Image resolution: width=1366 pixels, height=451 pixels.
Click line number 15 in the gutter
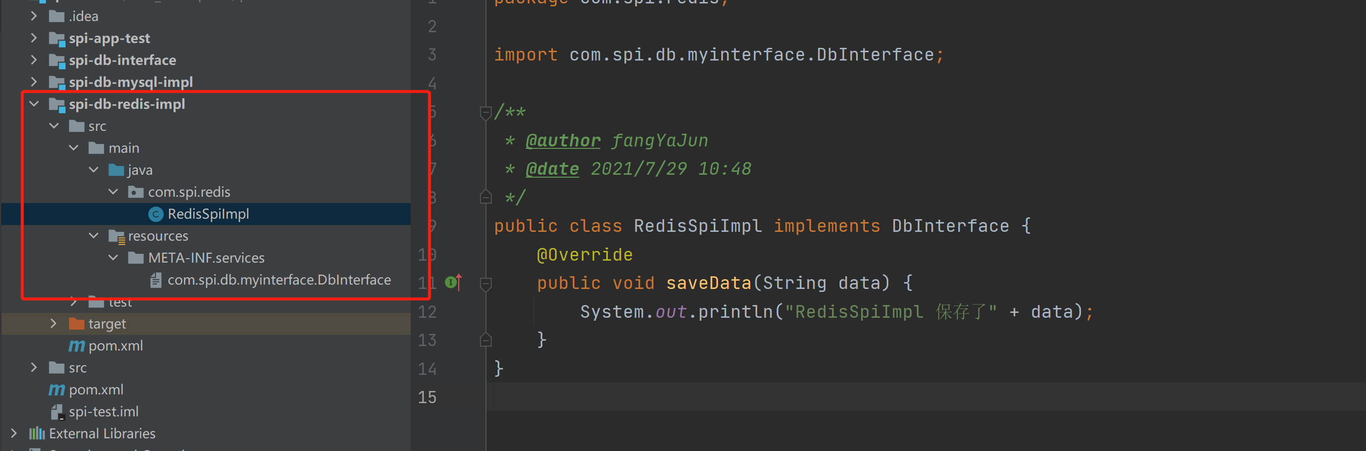tap(427, 397)
